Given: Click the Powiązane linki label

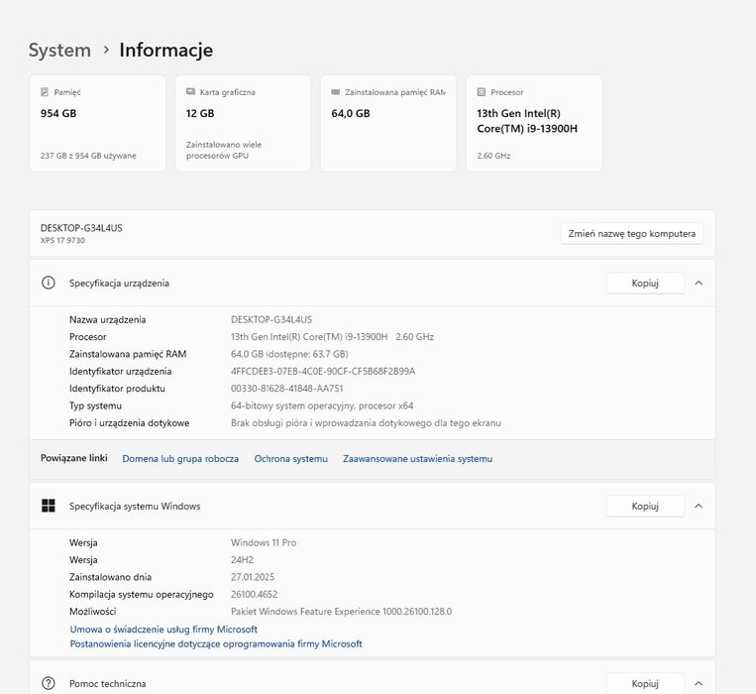Looking at the screenshot, I should (x=73, y=458).
